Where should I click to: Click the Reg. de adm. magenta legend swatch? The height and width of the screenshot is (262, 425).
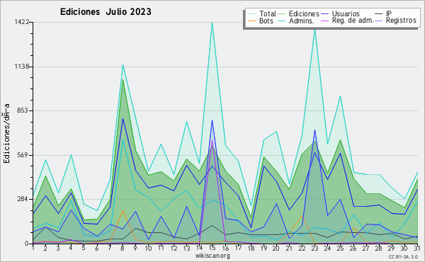pyautogui.click(x=324, y=21)
